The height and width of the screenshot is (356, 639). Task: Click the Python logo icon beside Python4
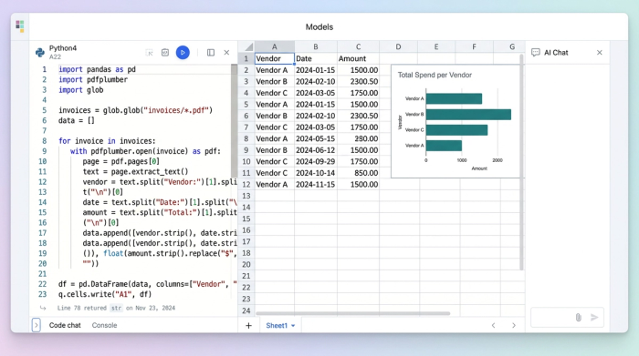pos(40,53)
